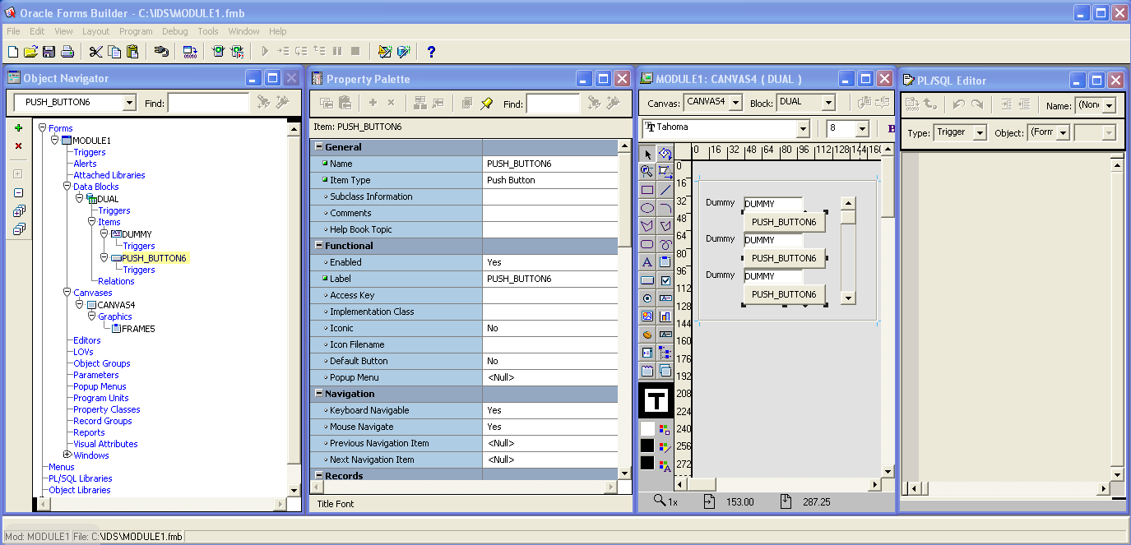Viewport: 1131px width, 545px height.
Task: Click the Connect plug icon
Action: point(161,52)
